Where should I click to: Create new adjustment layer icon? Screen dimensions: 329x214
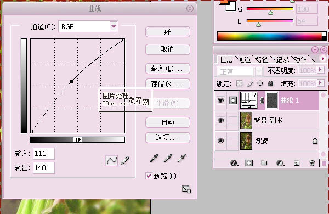click(x=280, y=163)
